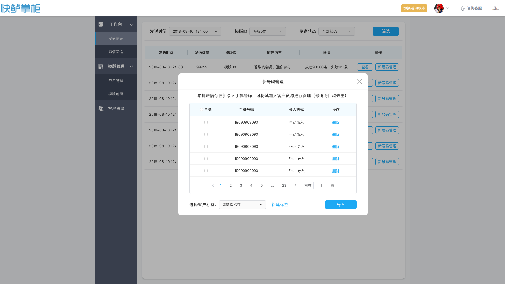
Task: Check the last Excel导入 row checkbox
Action: [x=206, y=171]
